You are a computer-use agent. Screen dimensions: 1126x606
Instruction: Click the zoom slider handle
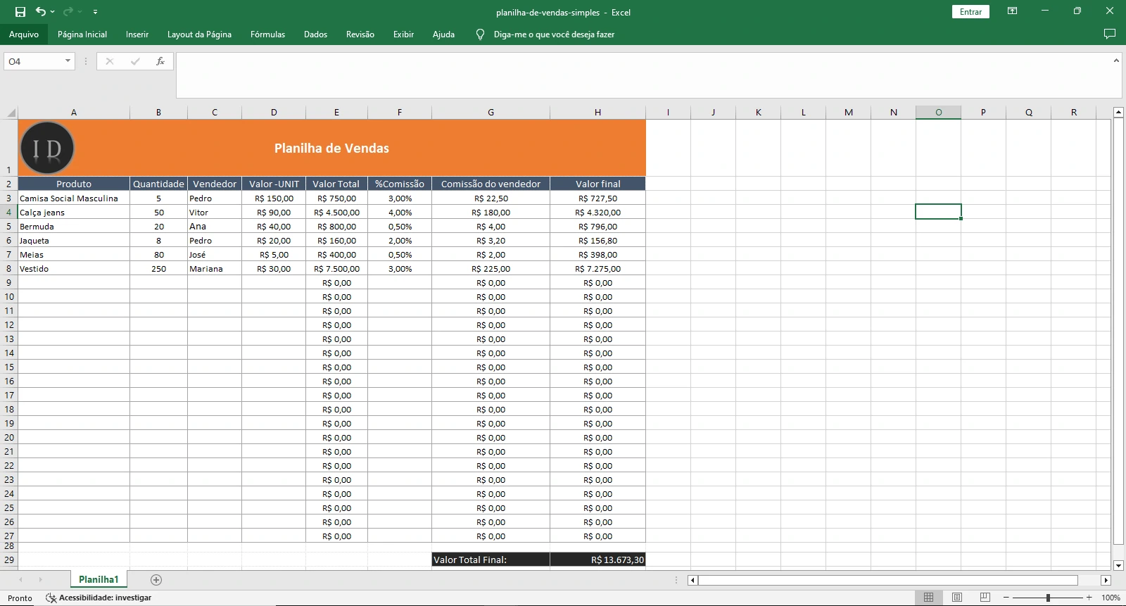pyautogui.click(x=1048, y=598)
